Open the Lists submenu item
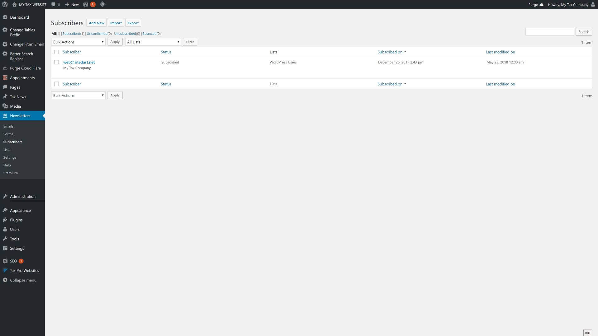 coord(7,150)
